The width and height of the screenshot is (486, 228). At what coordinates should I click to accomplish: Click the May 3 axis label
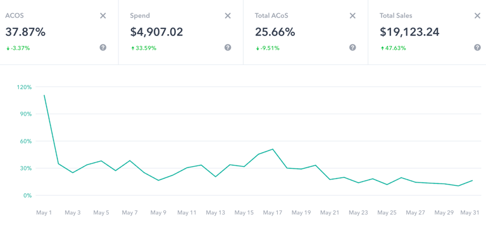coord(73,213)
